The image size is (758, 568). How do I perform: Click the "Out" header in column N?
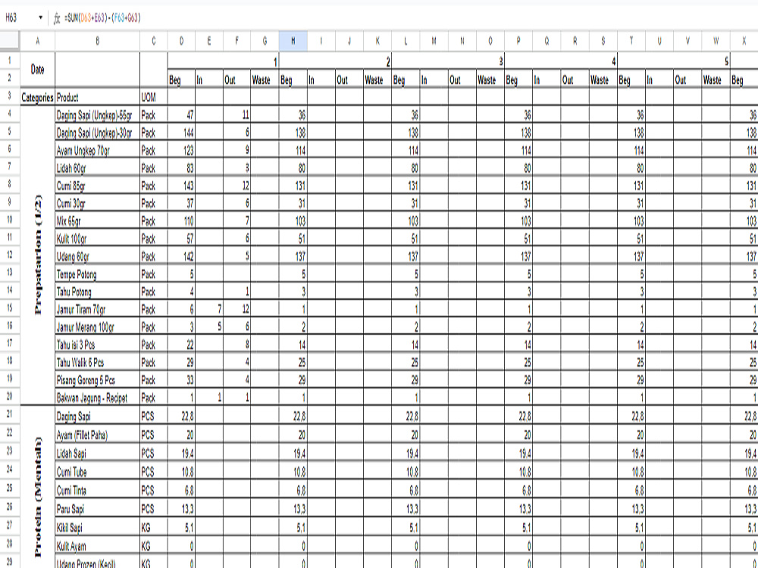(462, 80)
